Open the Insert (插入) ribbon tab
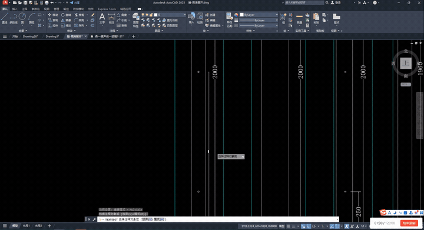The width and height of the screenshot is (424, 230). tap(15, 9)
